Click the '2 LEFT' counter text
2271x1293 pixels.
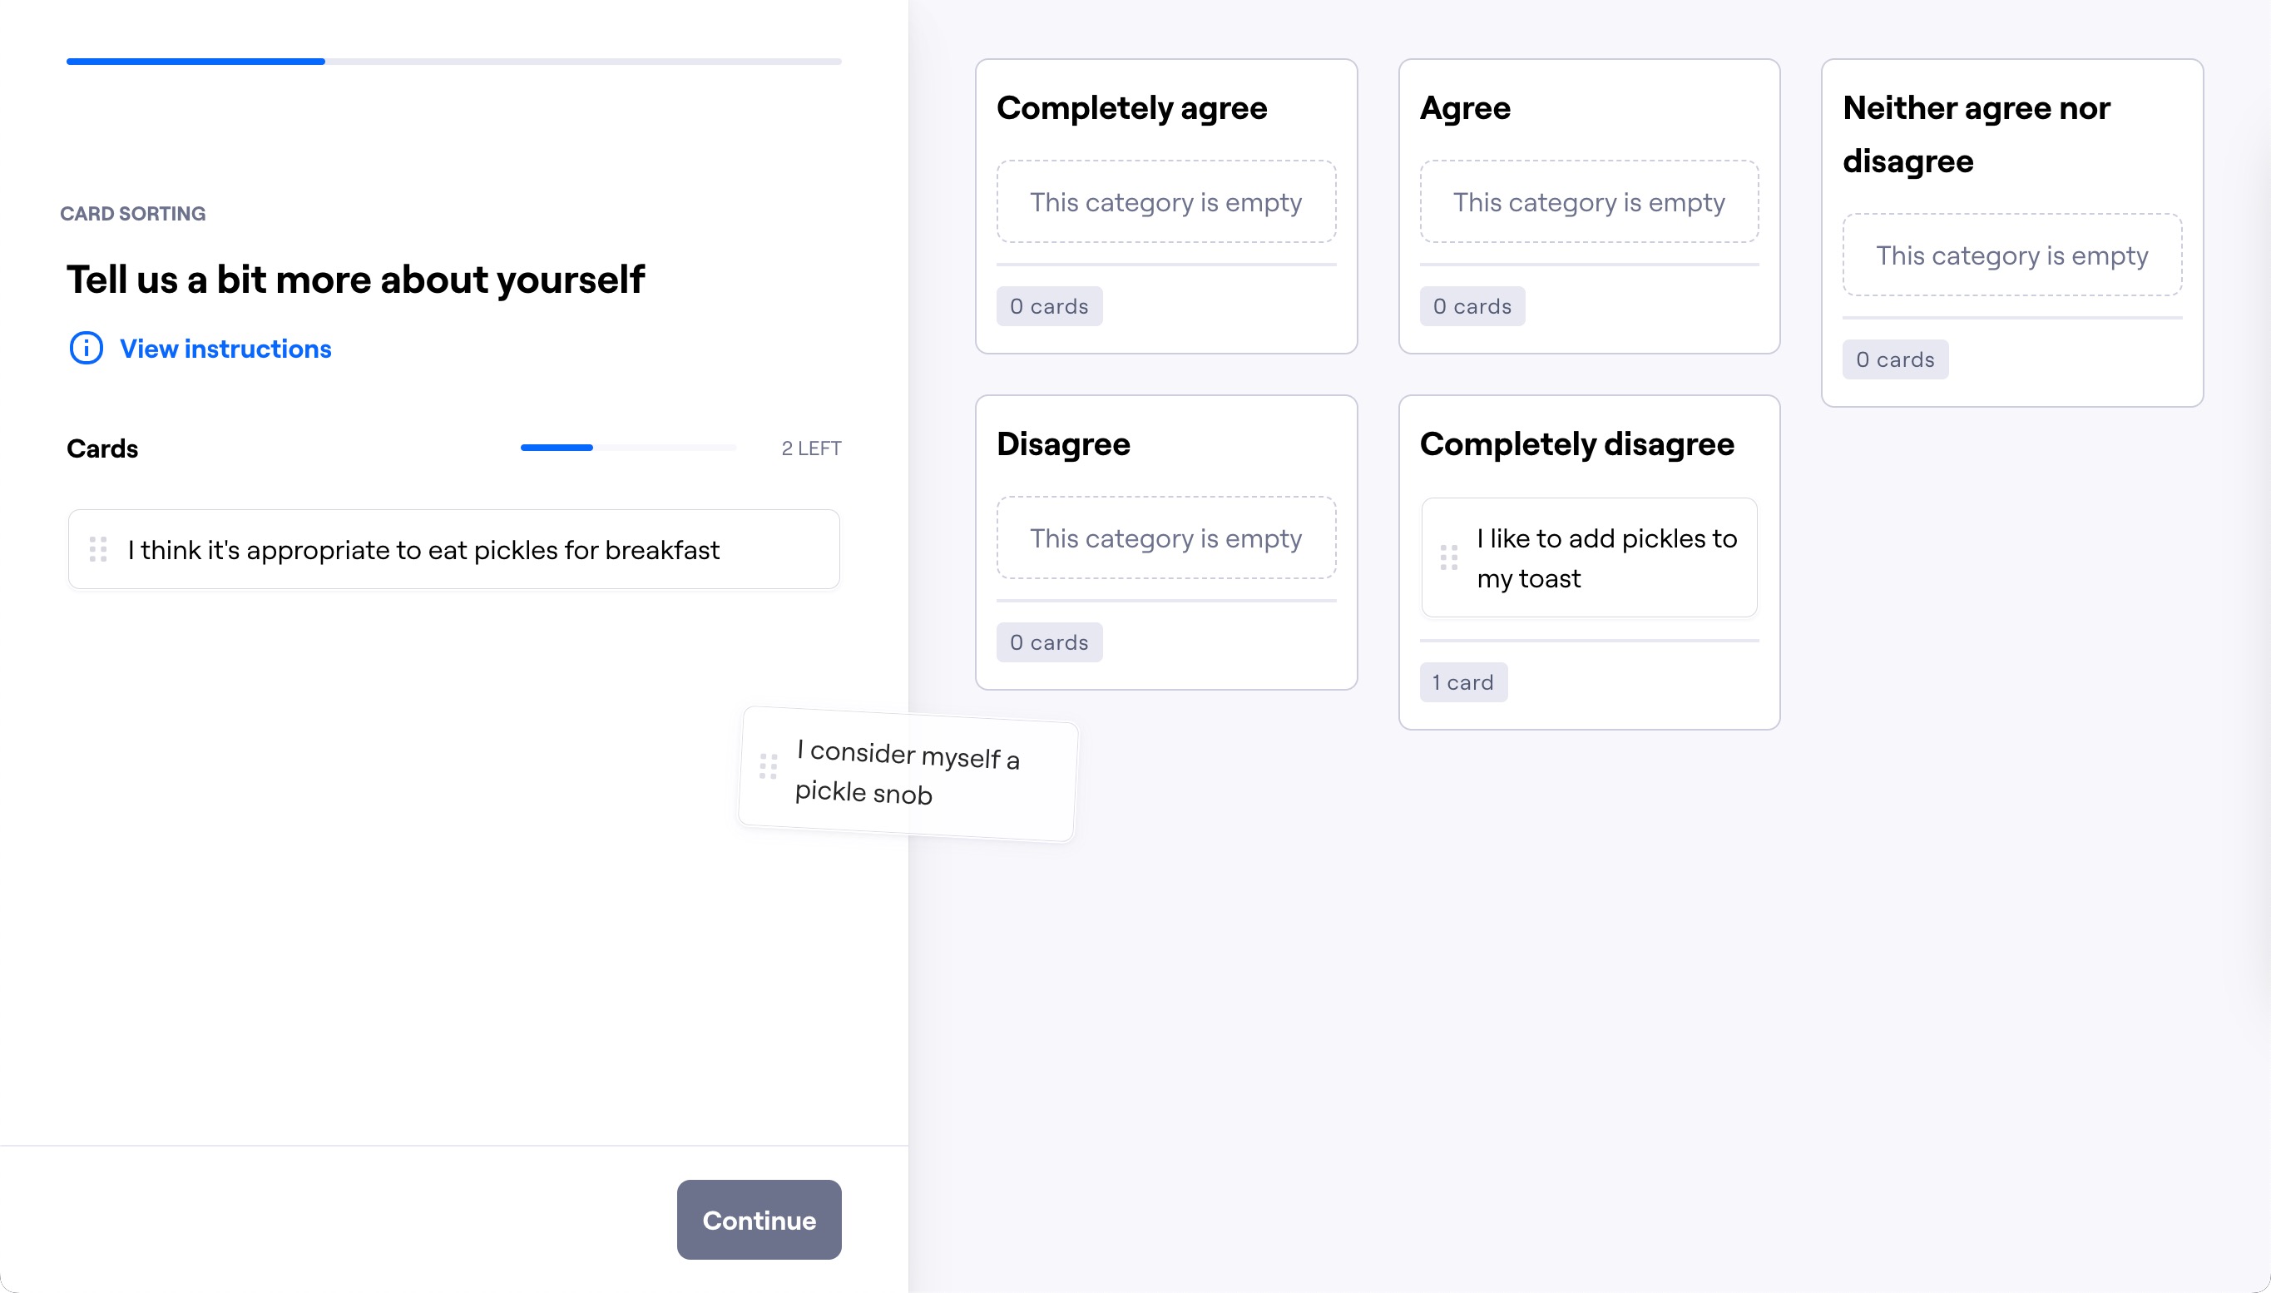pyautogui.click(x=811, y=448)
